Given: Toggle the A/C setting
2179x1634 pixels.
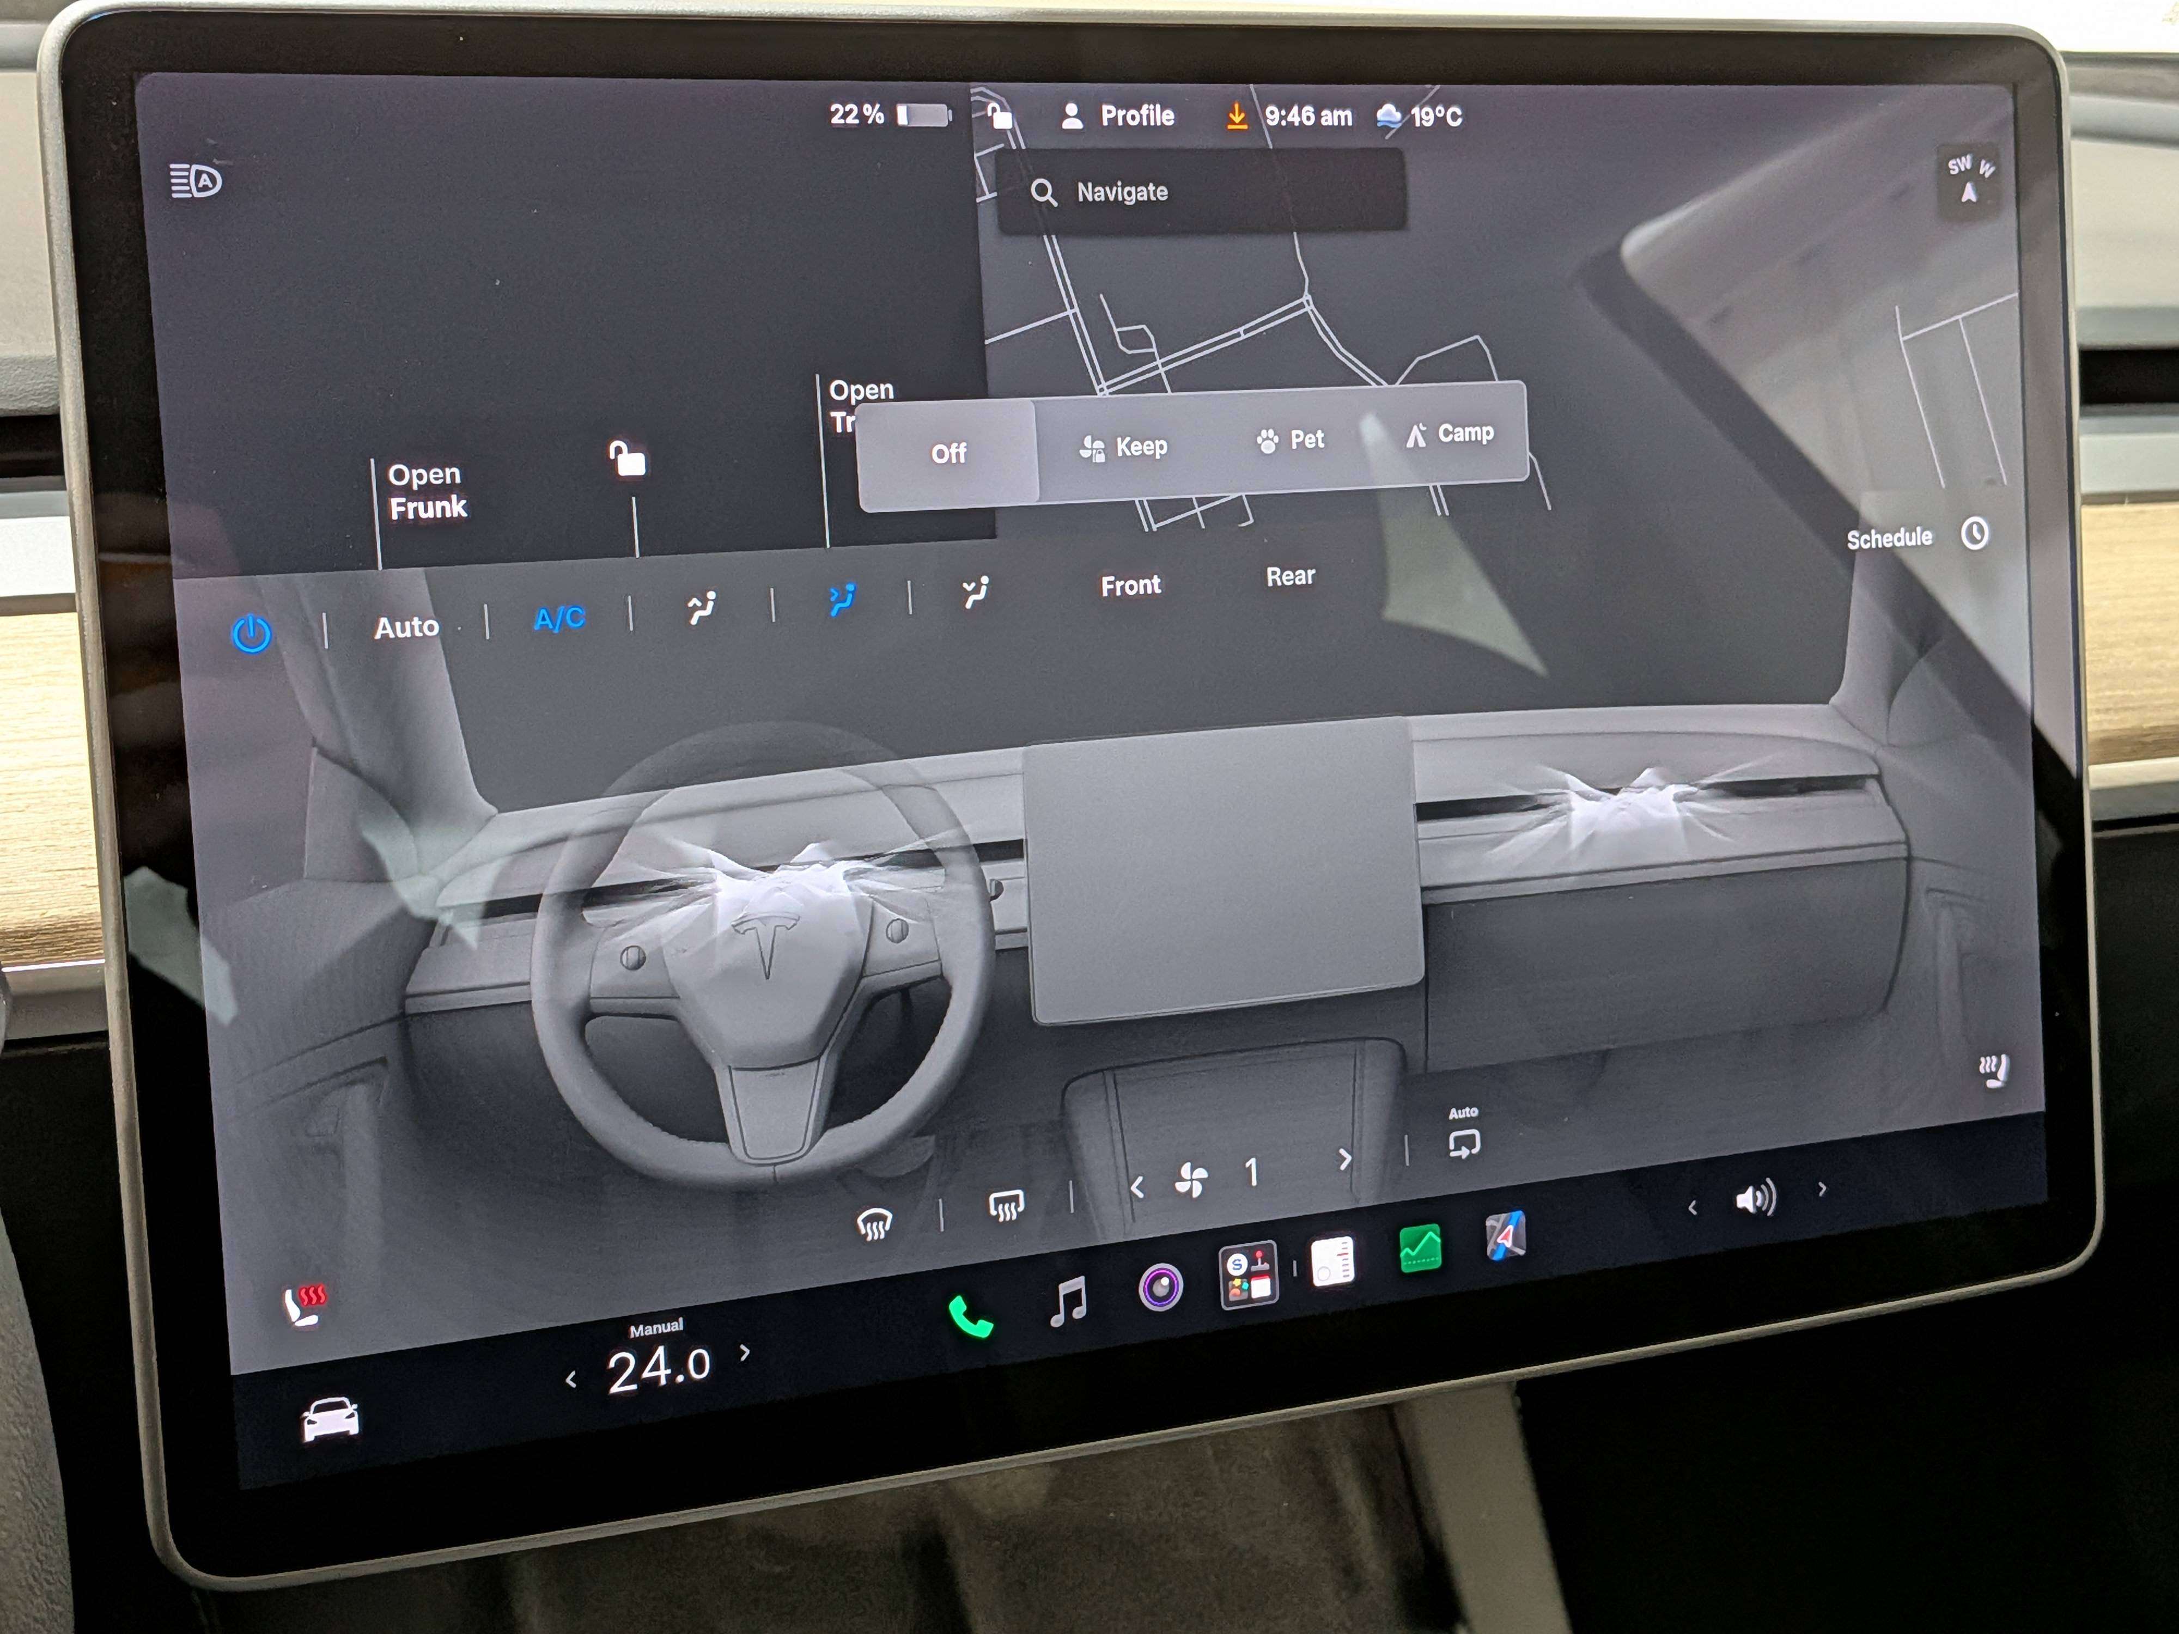Looking at the screenshot, I should [x=558, y=619].
